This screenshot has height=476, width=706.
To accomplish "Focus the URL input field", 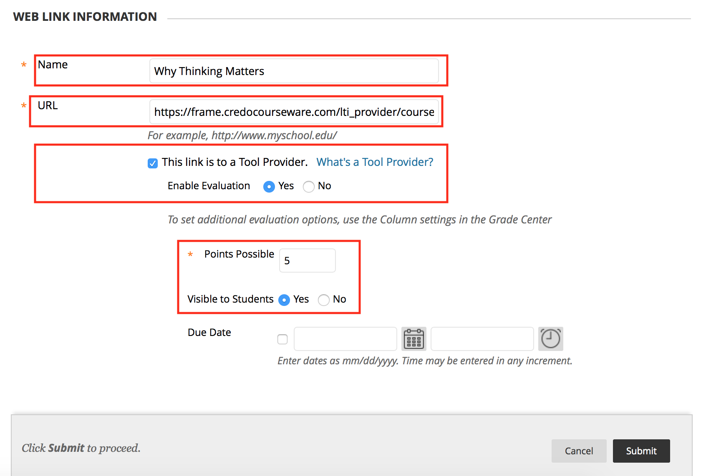I will [294, 112].
